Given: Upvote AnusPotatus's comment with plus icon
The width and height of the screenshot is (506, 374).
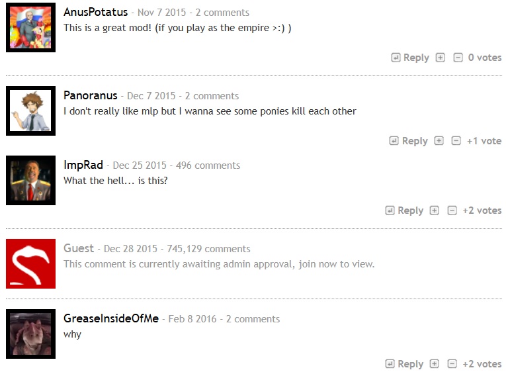Looking at the screenshot, I should click(440, 58).
